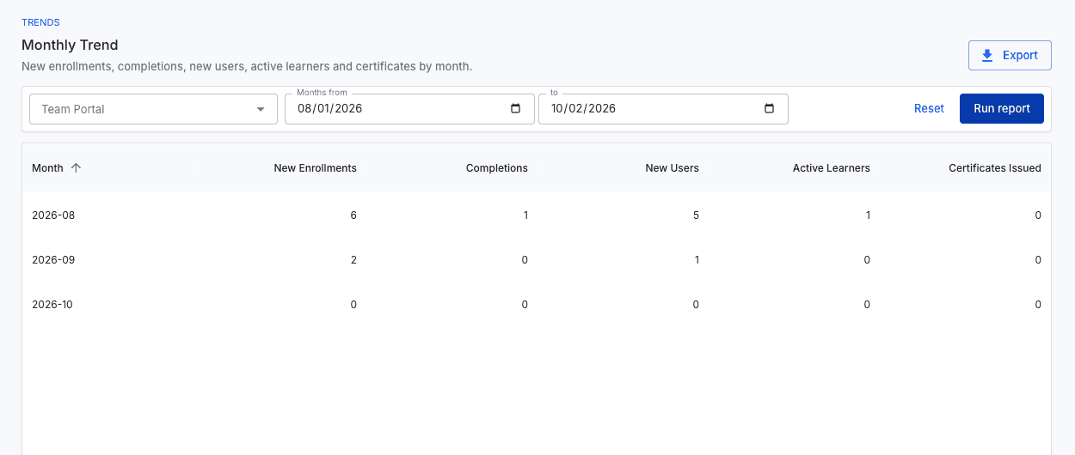This screenshot has height=455, width=1075.
Task: Click New Enrollments value 6 for 2026-08
Action: click(353, 215)
